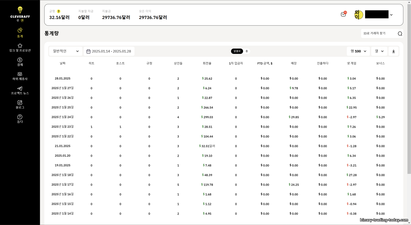Click deposit value $ 24.25
The image size is (411, 225).
(x=294, y=185)
